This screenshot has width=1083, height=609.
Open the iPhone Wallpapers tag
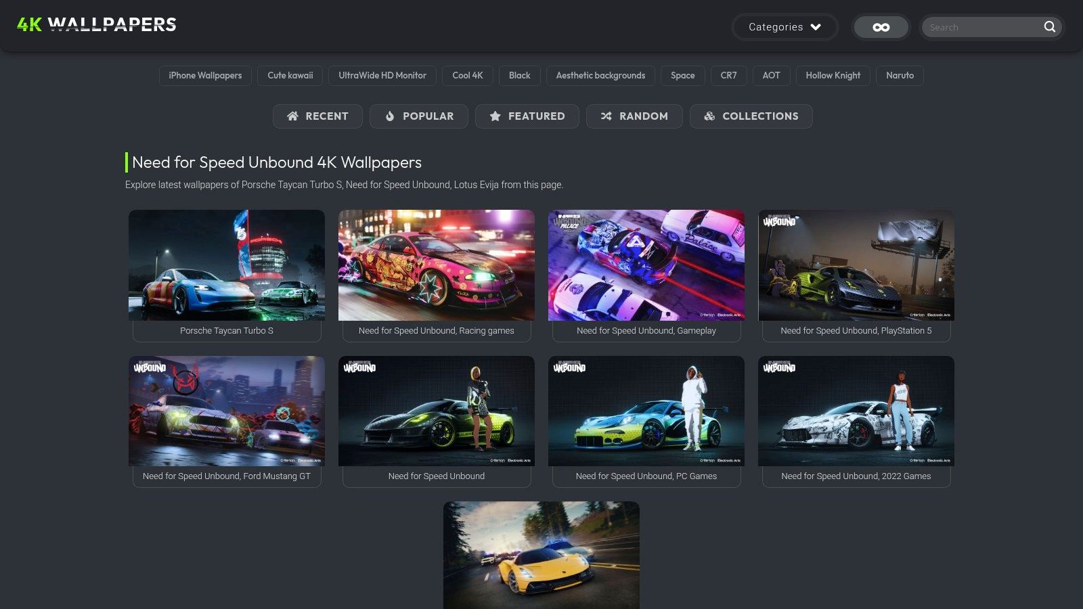[205, 76]
